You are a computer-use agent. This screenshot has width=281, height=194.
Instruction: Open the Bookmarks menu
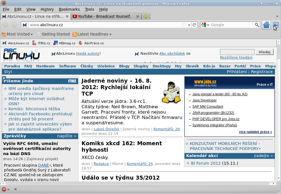[x=69, y=9]
